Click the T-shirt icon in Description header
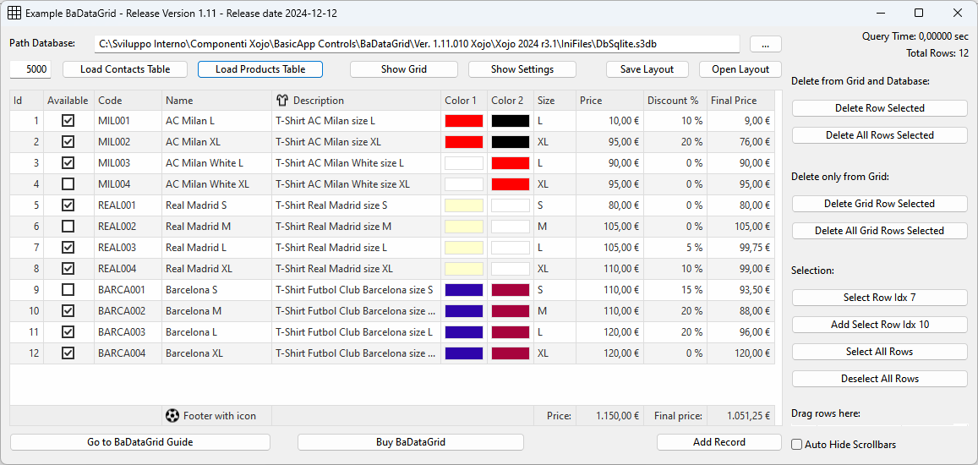This screenshot has height=465, width=978. 282,101
